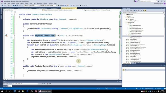Image resolution: width=166 pixels, height=93 pixels.
Task: Switch to the Command.cs tab
Action: (x=54, y=8)
